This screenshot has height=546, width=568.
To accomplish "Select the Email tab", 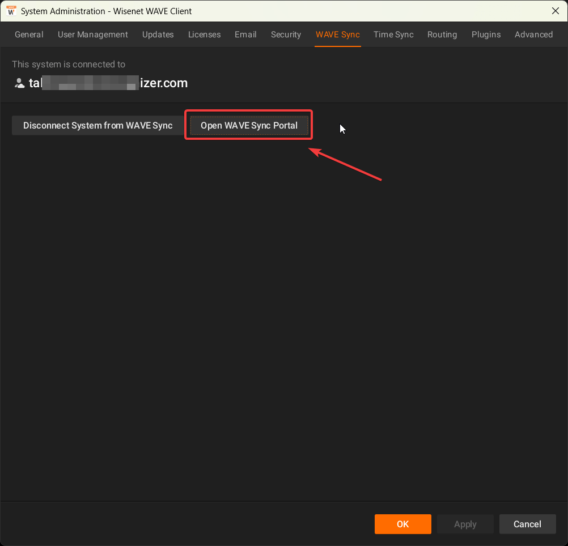I will click(245, 35).
